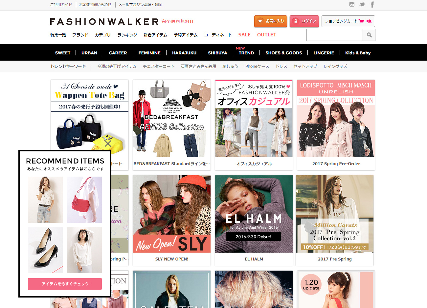Open ランキング menu item
427x308 pixels.
point(127,35)
